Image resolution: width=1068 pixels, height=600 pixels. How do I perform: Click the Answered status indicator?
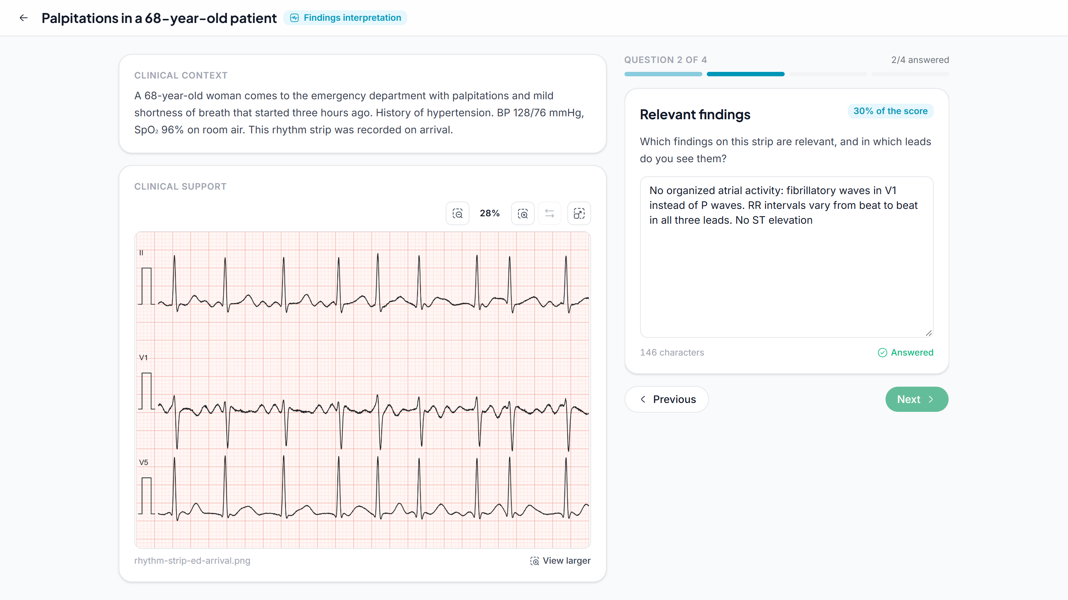pyautogui.click(x=906, y=352)
